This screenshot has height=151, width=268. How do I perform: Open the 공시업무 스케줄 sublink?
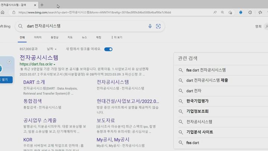click(x=40, y=120)
